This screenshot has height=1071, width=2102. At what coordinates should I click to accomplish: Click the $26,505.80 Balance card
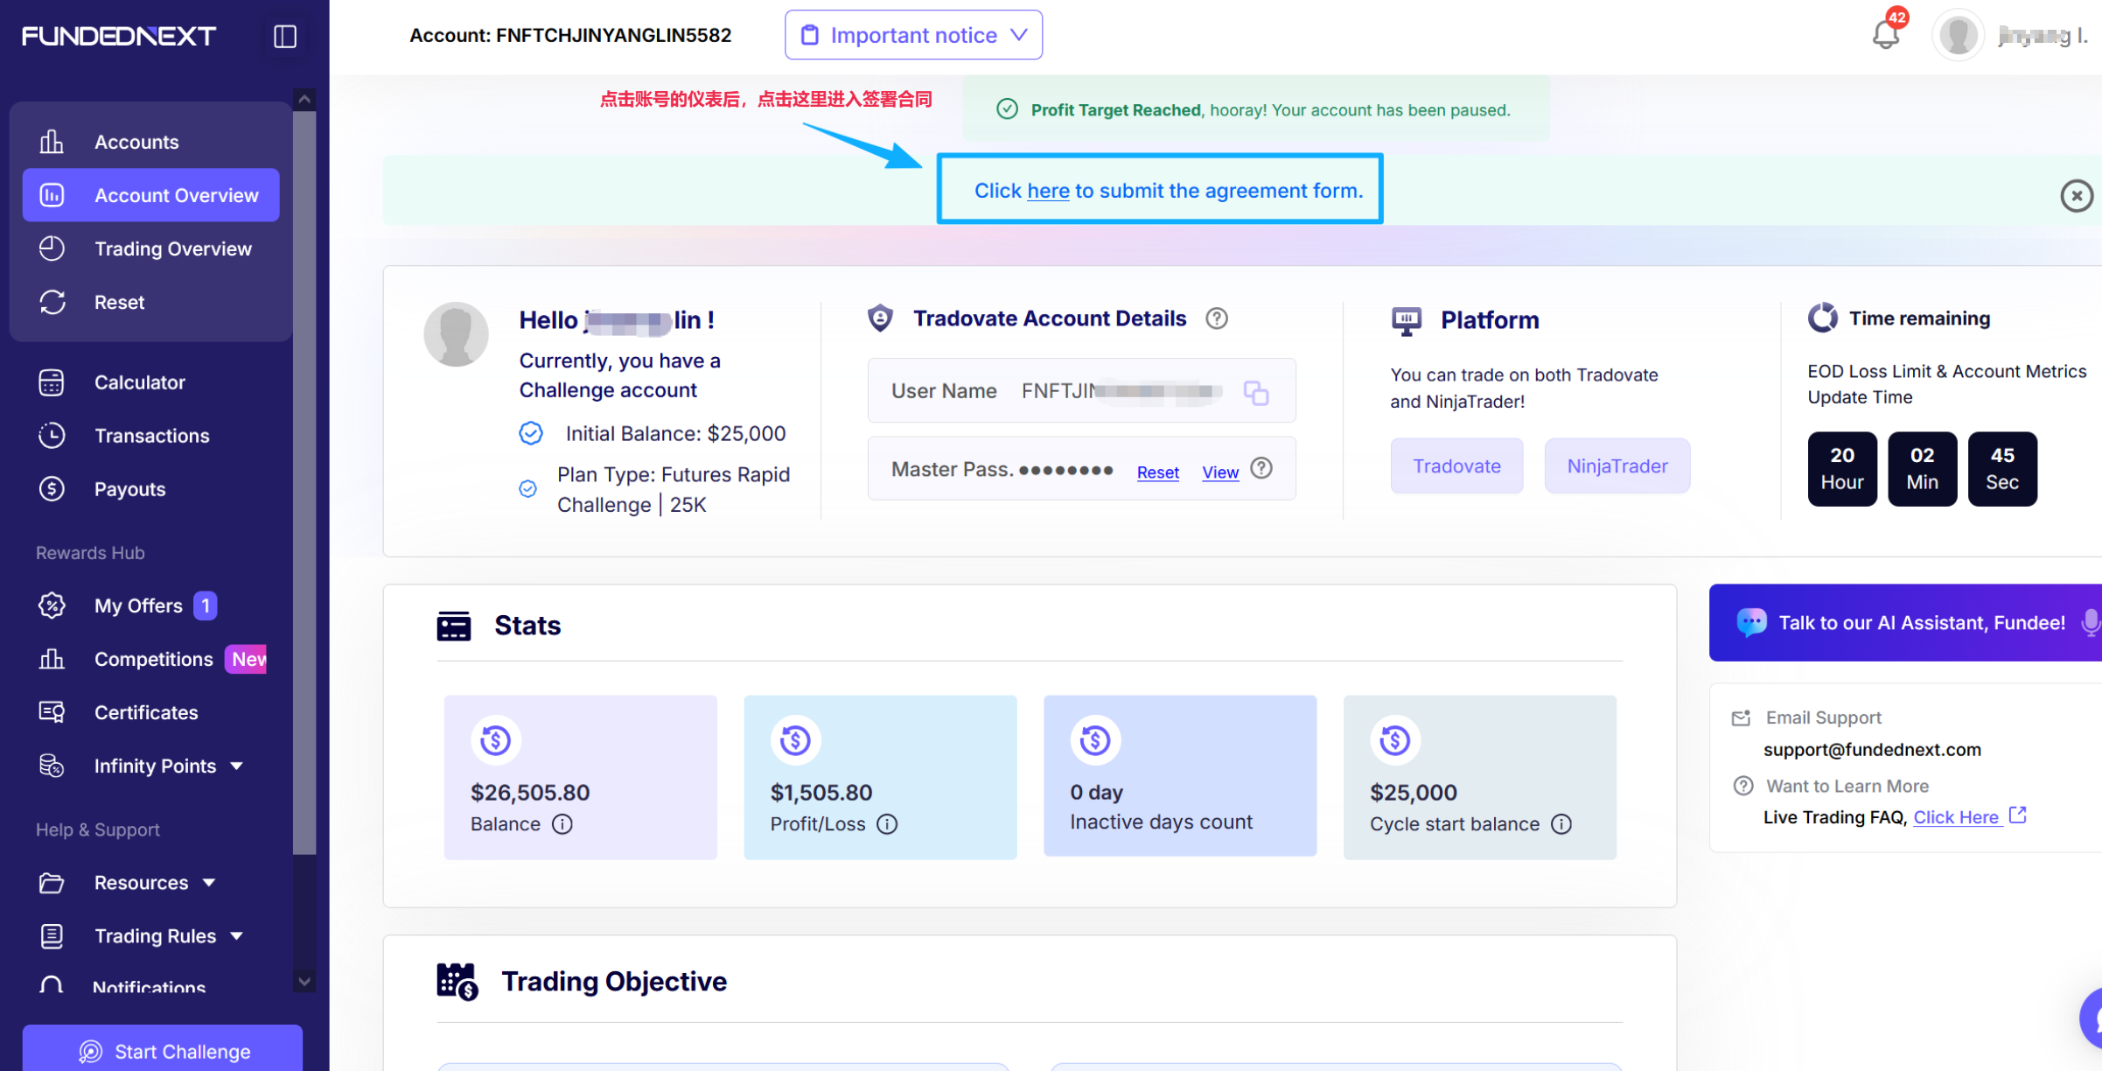[x=581, y=777]
